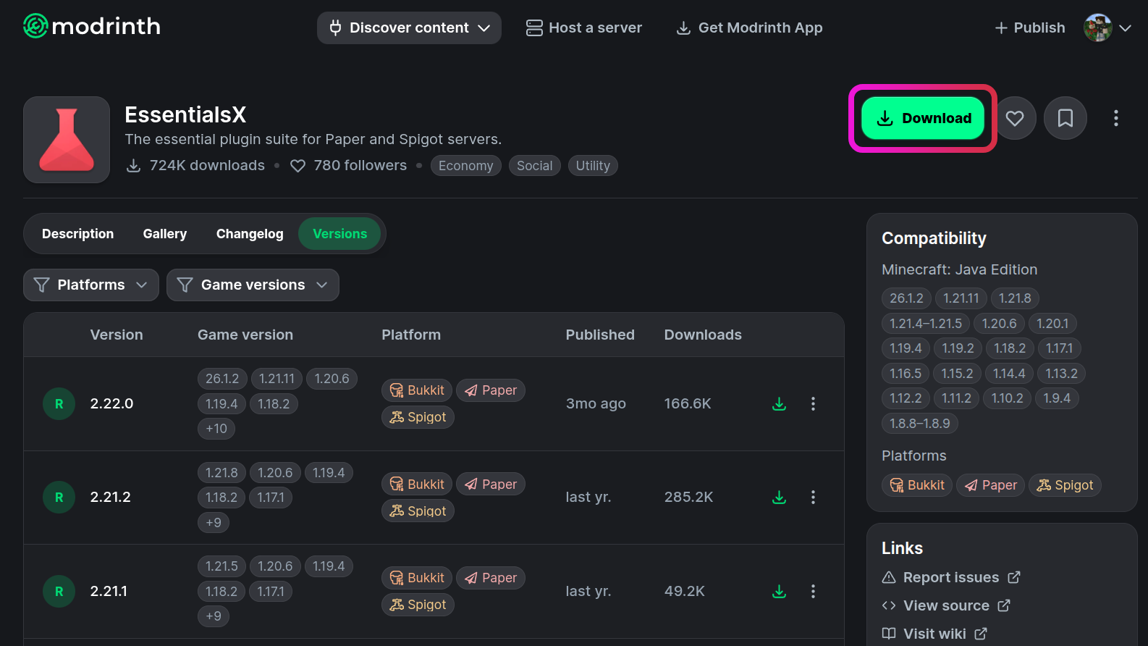Open the Visit wiki link
The height and width of the screenshot is (646, 1148).
934,634
